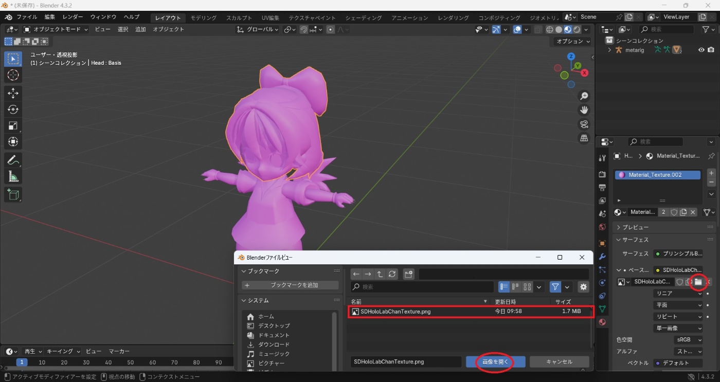
Task: Open the Render menu
Action: 73,17
